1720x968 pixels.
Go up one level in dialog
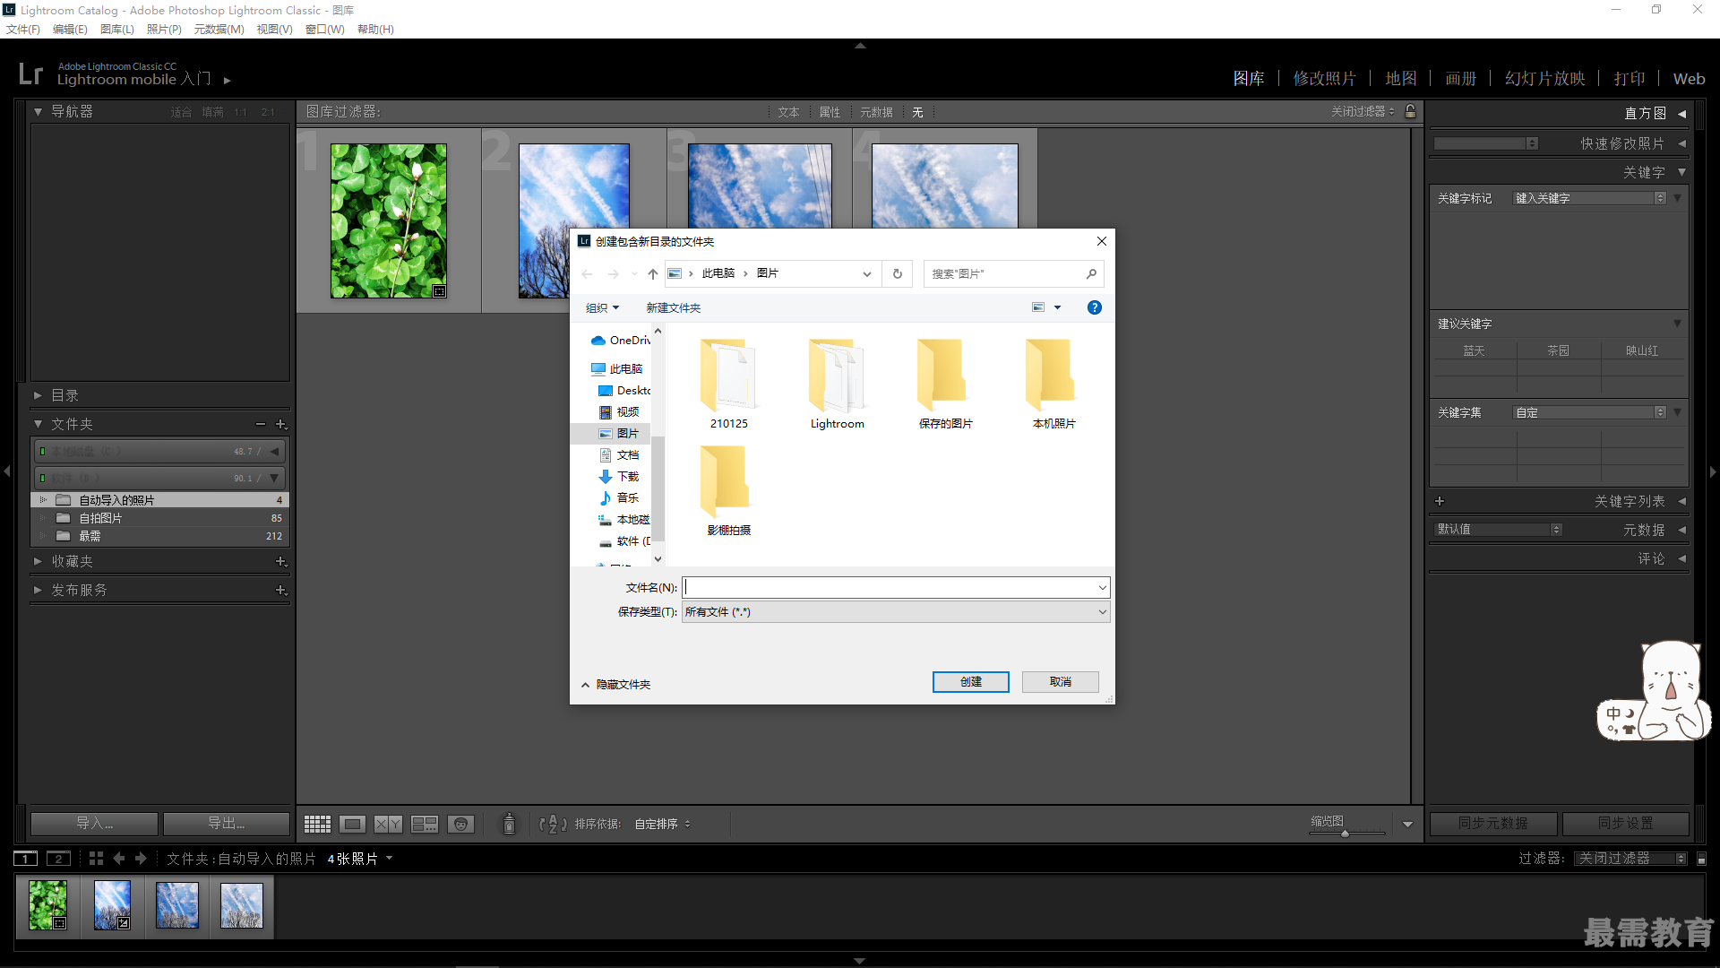653,273
